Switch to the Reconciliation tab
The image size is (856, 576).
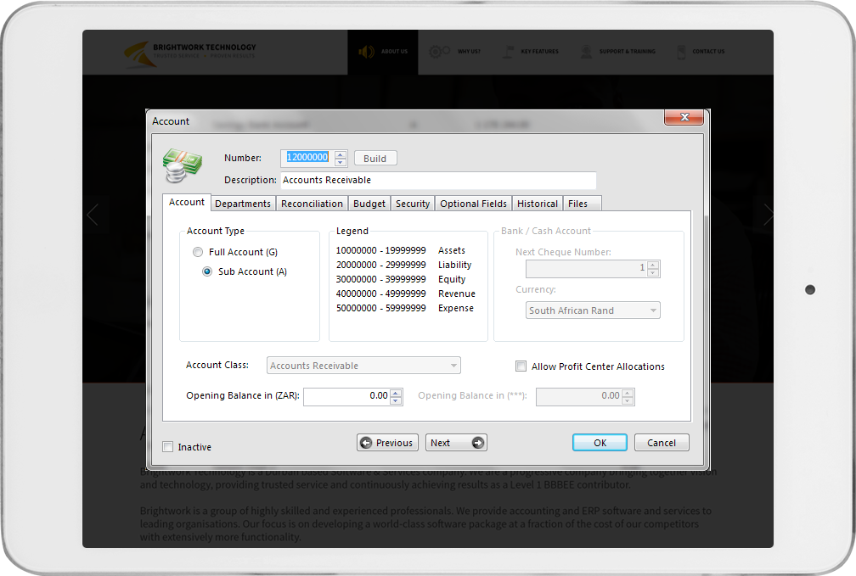(312, 204)
